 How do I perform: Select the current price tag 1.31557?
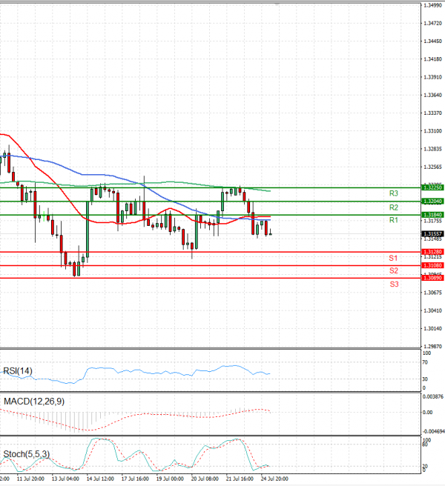pyautogui.click(x=433, y=233)
